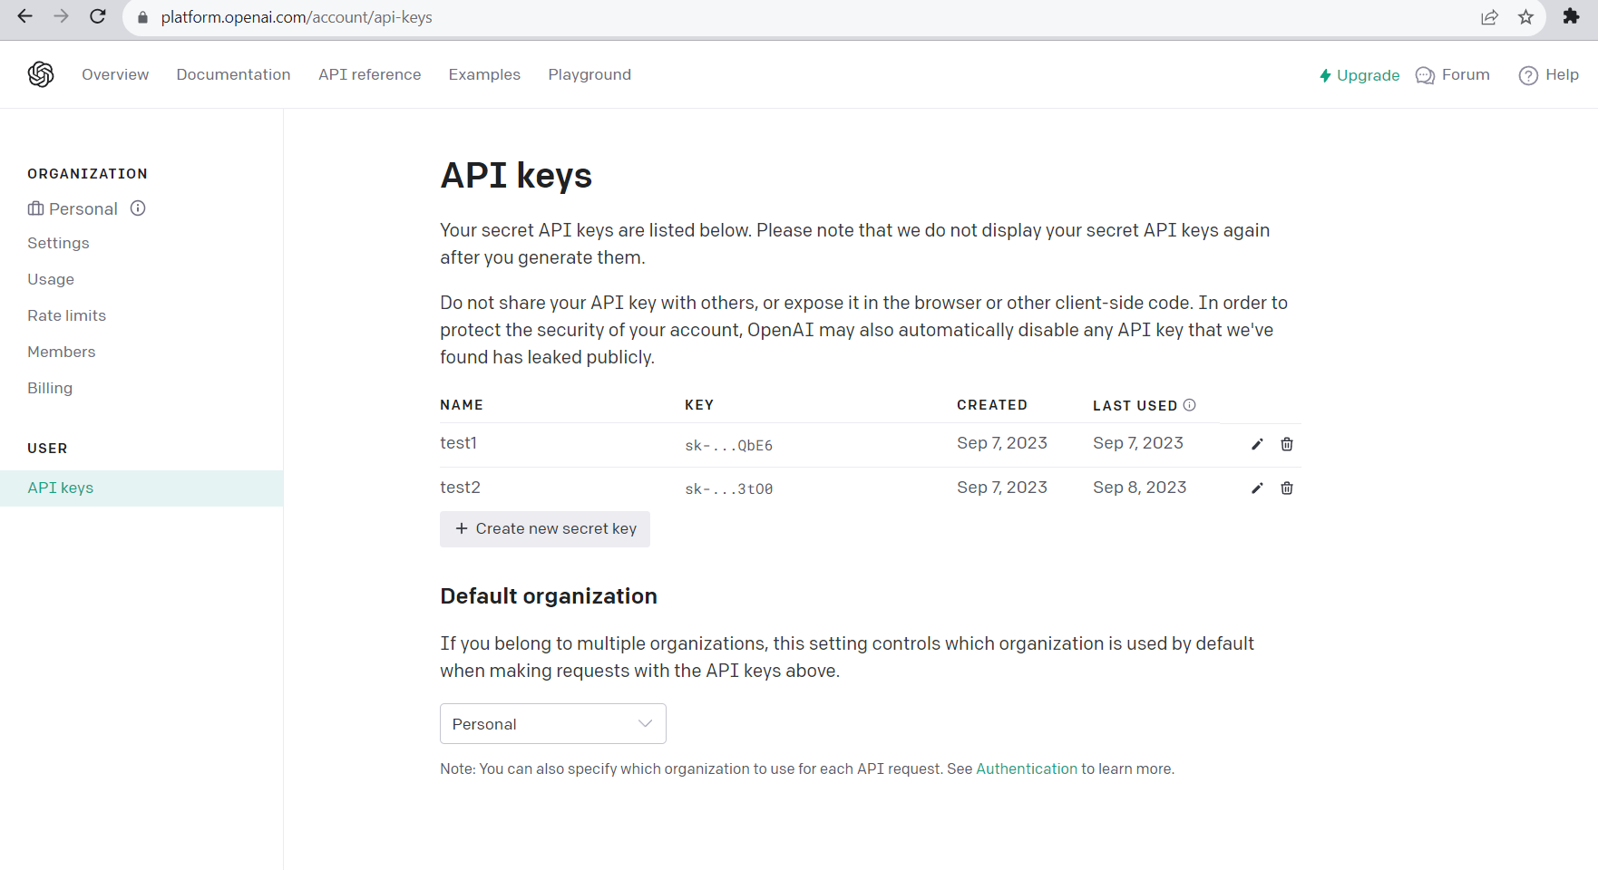Click the building icon beside Personal
This screenshot has width=1598, height=870.
pyautogui.click(x=35, y=208)
